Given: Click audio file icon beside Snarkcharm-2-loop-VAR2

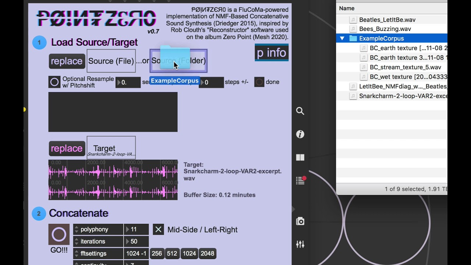Looking at the screenshot, I should pyautogui.click(x=353, y=96).
